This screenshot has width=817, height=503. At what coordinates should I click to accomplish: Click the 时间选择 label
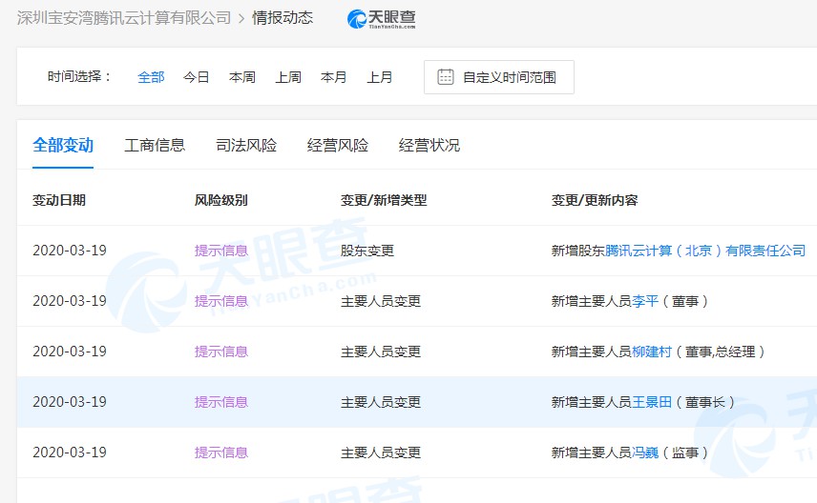pos(79,77)
